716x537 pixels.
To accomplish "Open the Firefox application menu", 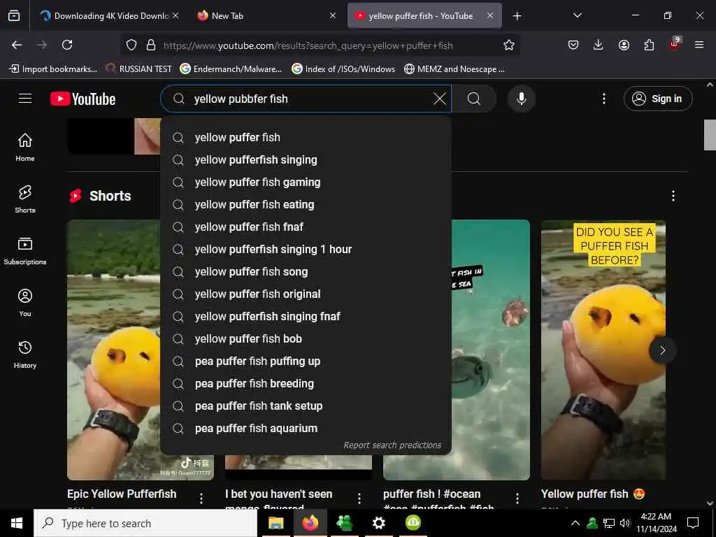I will pos(699,45).
